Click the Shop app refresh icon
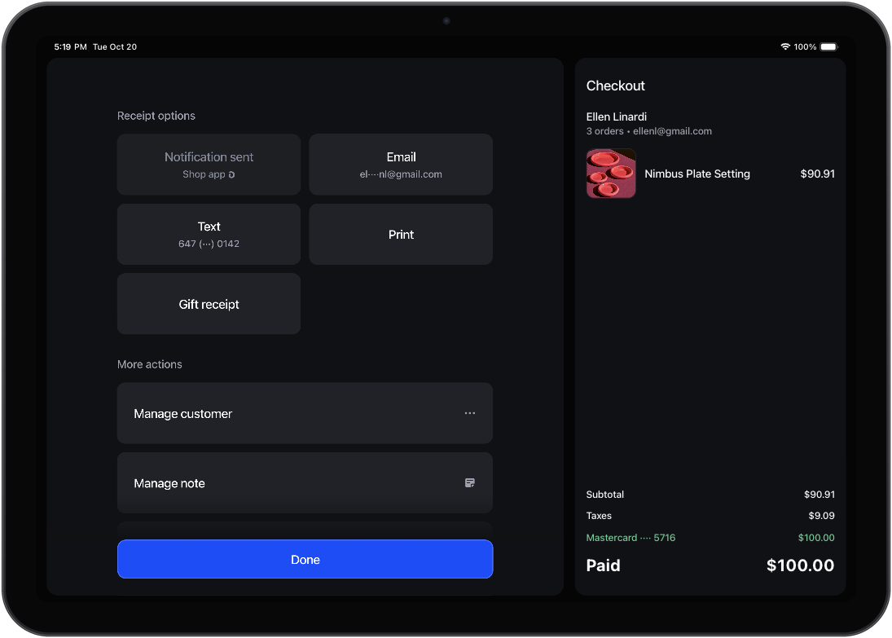The width and height of the screenshot is (892, 638). tap(231, 174)
